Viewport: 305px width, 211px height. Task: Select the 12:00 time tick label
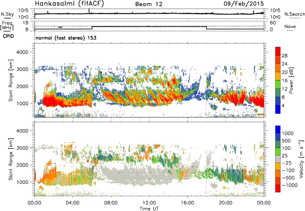pos(149,203)
